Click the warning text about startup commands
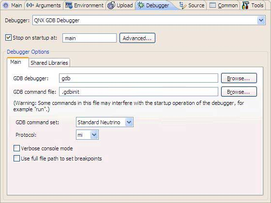The height and width of the screenshot is (203, 271). (x=129, y=106)
